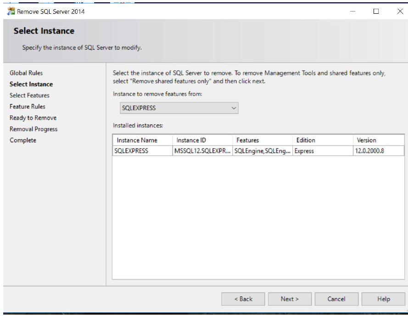This screenshot has width=408, height=316.
Task: Click the Edition column header
Action: (x=323, y=140)
